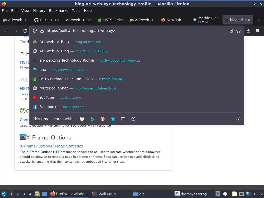Open the Edit menu
The width and height of the screenshot is (264, 198).
tap(14, 11)
